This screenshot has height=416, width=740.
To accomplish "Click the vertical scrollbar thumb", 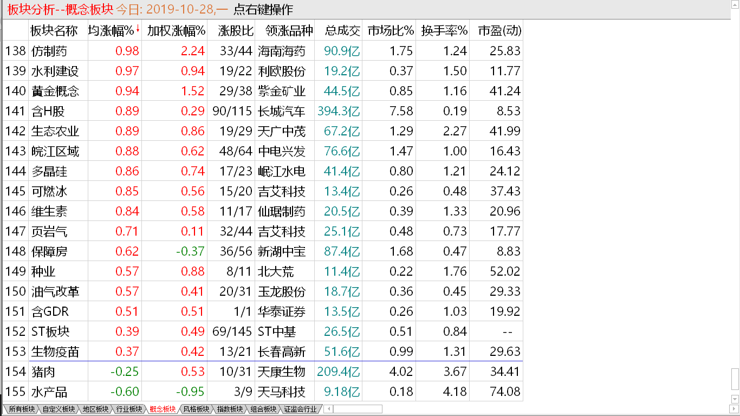I will coord(735,379).
